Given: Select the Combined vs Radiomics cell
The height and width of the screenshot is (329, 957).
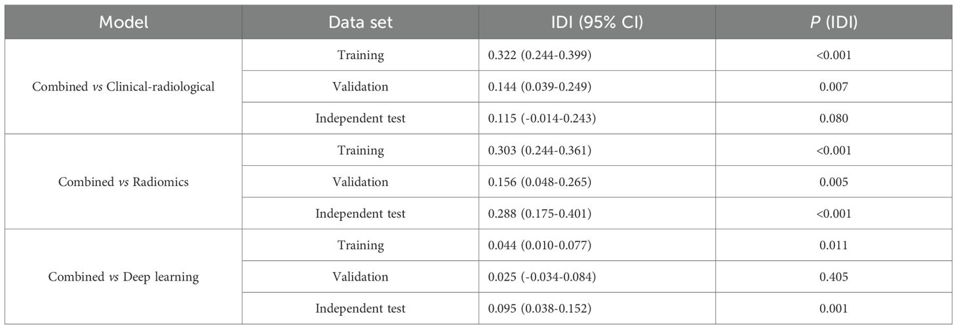Looking at the screenshot, I should click(123, 182).
